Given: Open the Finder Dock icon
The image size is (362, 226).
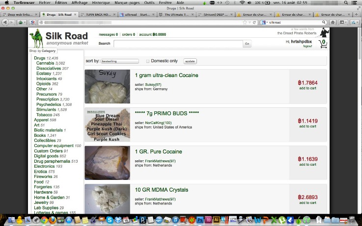Looking at the screenshot, I should pos(11,220).
